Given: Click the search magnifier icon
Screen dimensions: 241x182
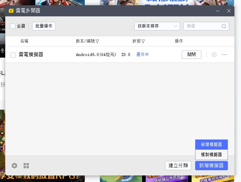Looking at the screenshot, I should click(x=224, y=26).
